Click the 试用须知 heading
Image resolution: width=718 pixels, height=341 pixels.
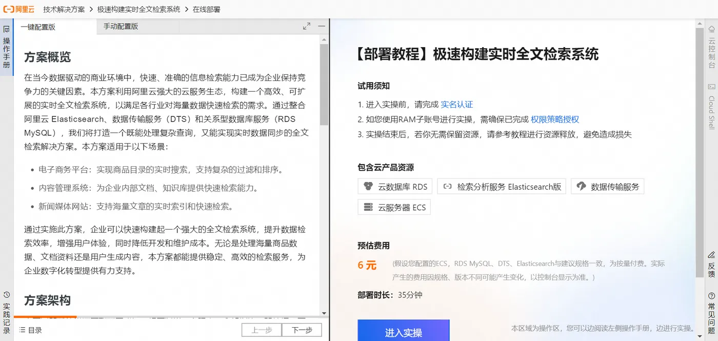point(374,86)
